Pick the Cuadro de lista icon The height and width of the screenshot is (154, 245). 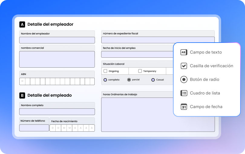[184, 93]
